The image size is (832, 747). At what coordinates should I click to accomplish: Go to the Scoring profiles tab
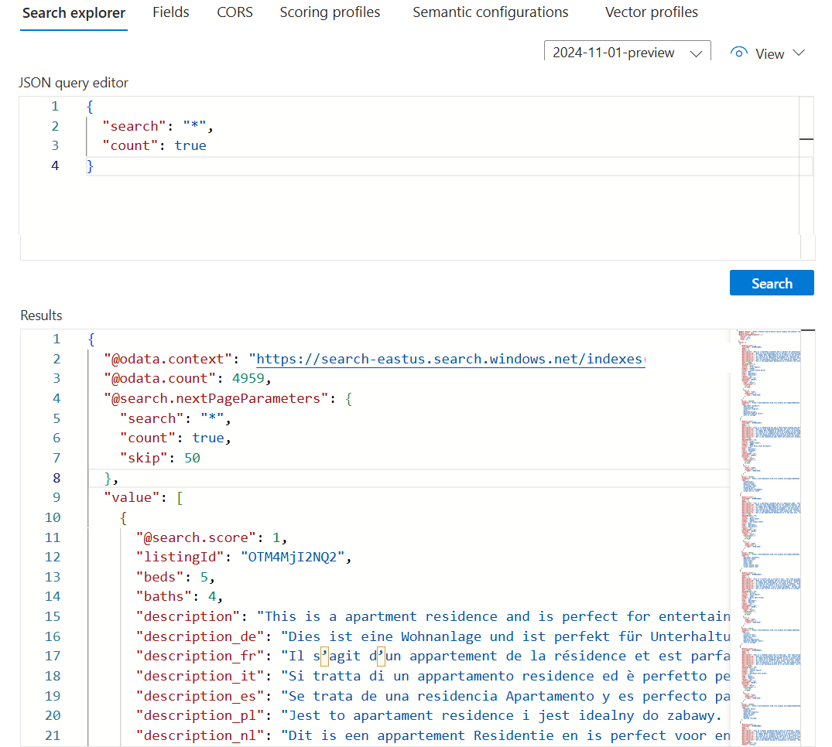(330, 12)
